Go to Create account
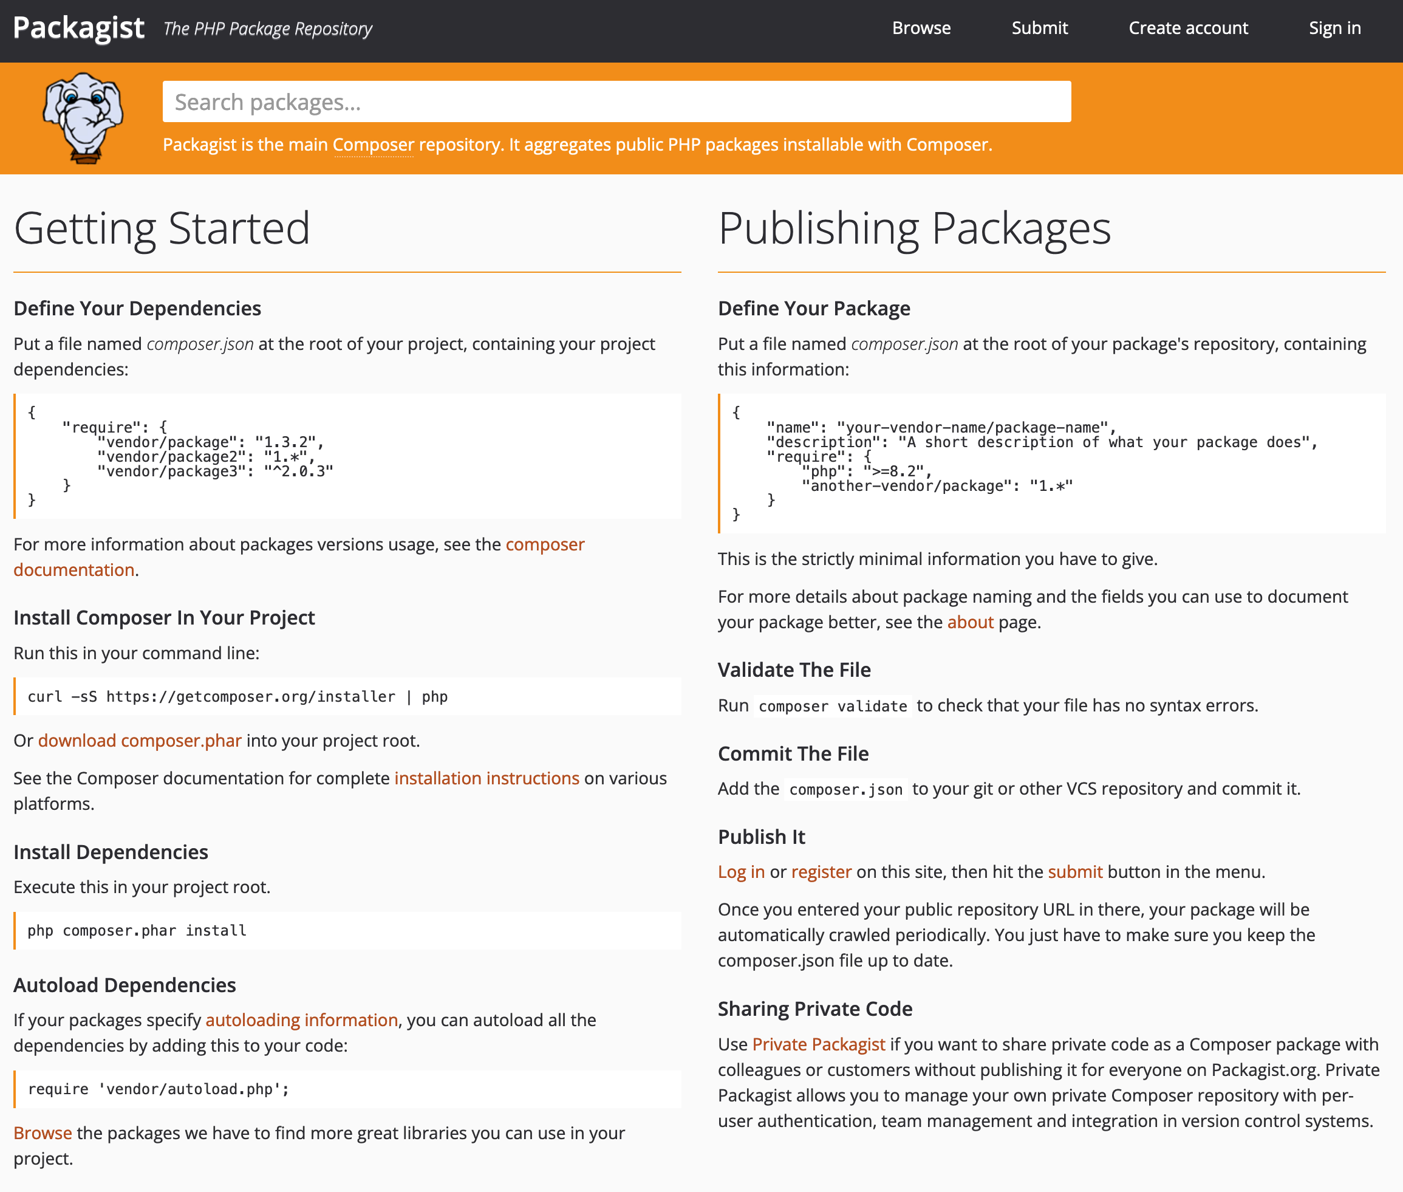 [1187, 29]
